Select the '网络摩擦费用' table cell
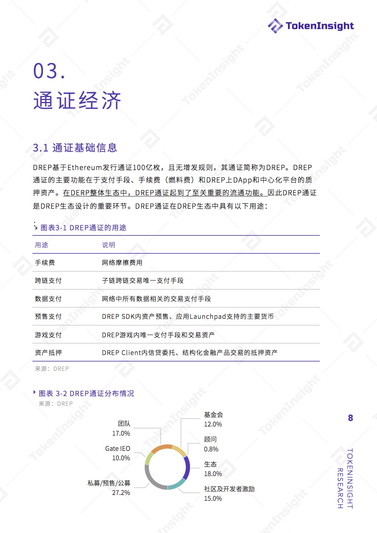Image resolution: width=377 pixels, height=533 pixels. (122, 263)
